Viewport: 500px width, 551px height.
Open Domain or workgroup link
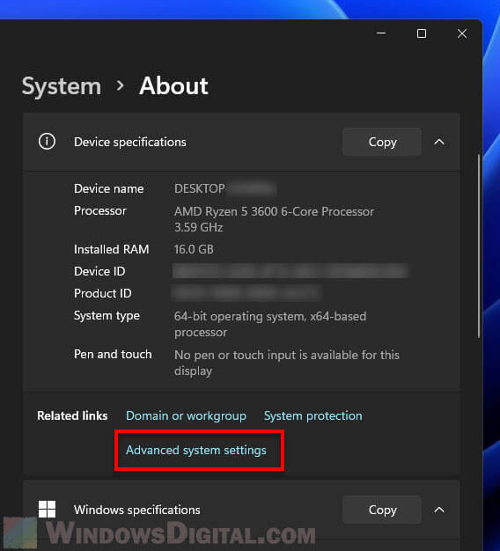[186, 415]
